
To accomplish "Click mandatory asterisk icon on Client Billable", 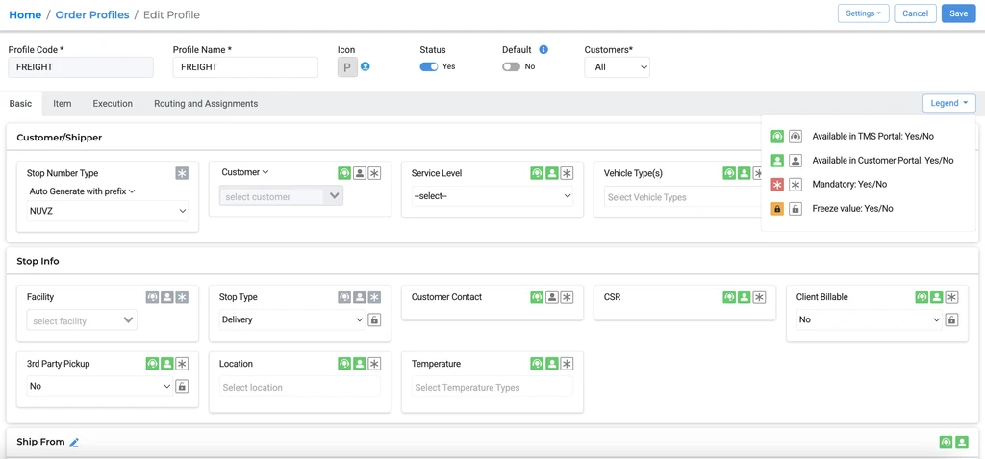I will [951, 297].
